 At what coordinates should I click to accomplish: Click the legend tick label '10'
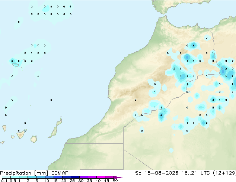[x=47, y=181]
